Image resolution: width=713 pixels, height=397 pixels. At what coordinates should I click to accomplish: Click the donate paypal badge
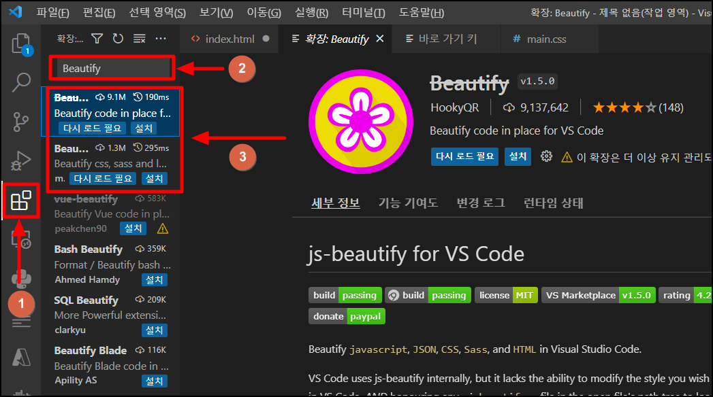[347, 316]
